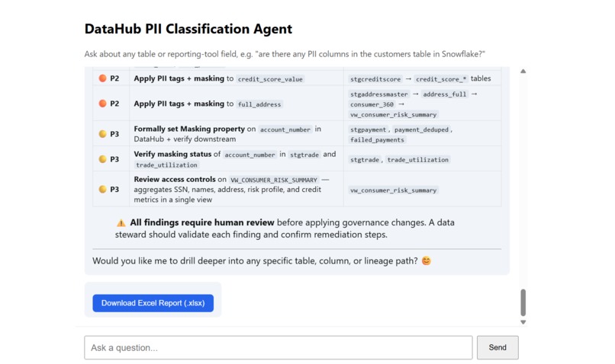The image size is (615, 364).
Task: Click the yellow P3 dot in Review access controls row
Action: pyautogui.click(x=102, y=189)
